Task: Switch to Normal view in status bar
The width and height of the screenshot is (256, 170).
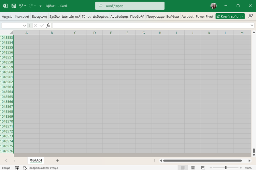Action: [183, 168]
